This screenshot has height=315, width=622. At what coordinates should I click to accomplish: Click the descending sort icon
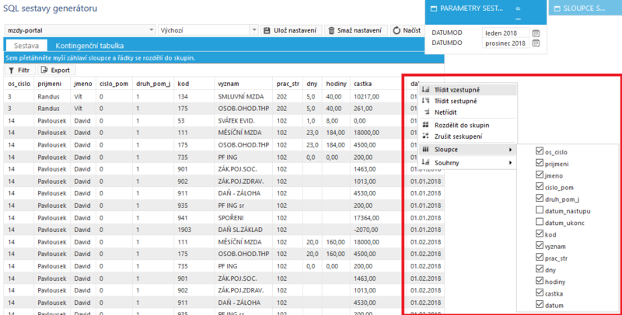[x=425, y=101]
